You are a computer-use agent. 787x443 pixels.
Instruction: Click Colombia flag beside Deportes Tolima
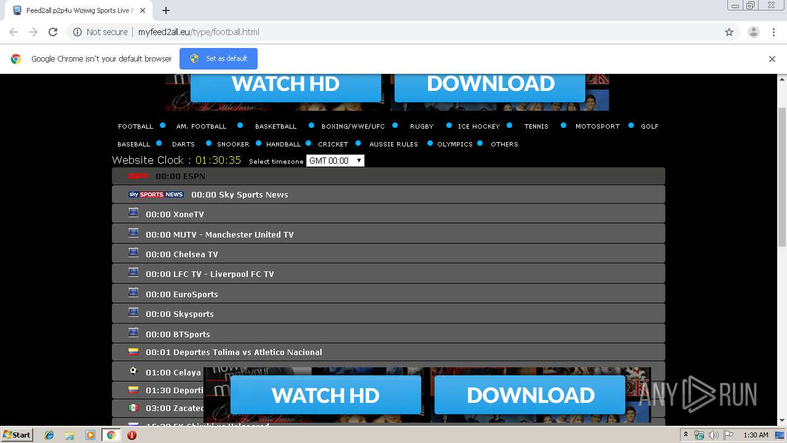point(133,352)
